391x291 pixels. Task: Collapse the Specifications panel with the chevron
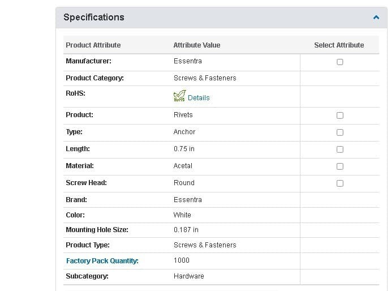[x=376, y=18]
